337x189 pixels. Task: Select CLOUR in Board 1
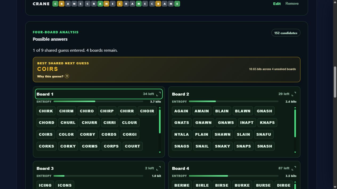point(129,123)
